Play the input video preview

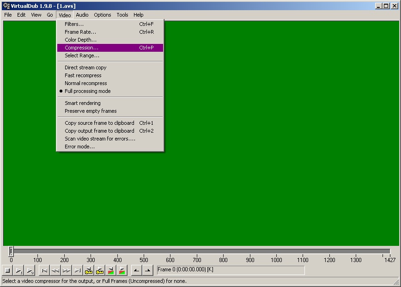(x=19, y=271)
